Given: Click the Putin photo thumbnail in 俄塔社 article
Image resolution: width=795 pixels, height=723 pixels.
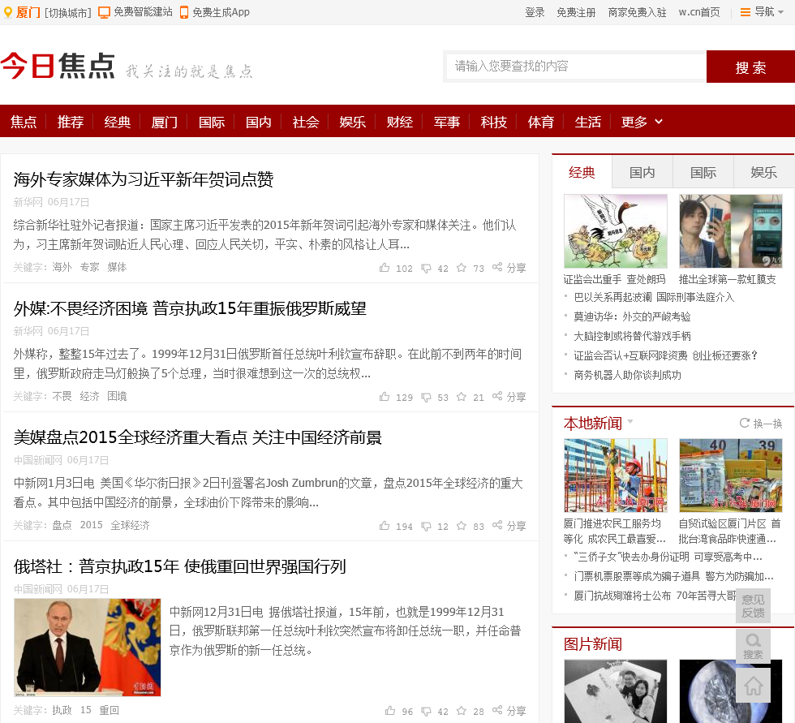Looking at the screenshot, I should [88, 647].
